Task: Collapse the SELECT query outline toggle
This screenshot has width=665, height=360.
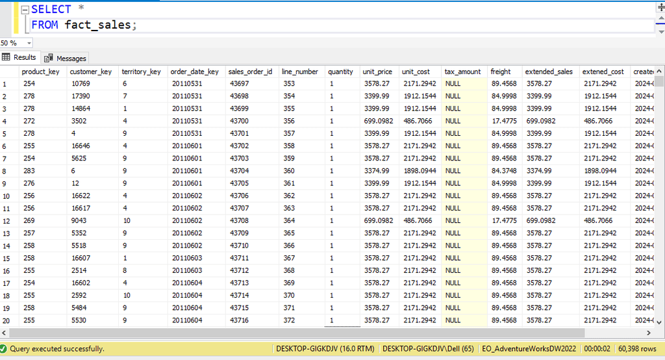Action: [25, 10]
